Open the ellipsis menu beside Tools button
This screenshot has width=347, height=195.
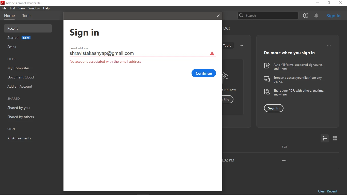241,46
